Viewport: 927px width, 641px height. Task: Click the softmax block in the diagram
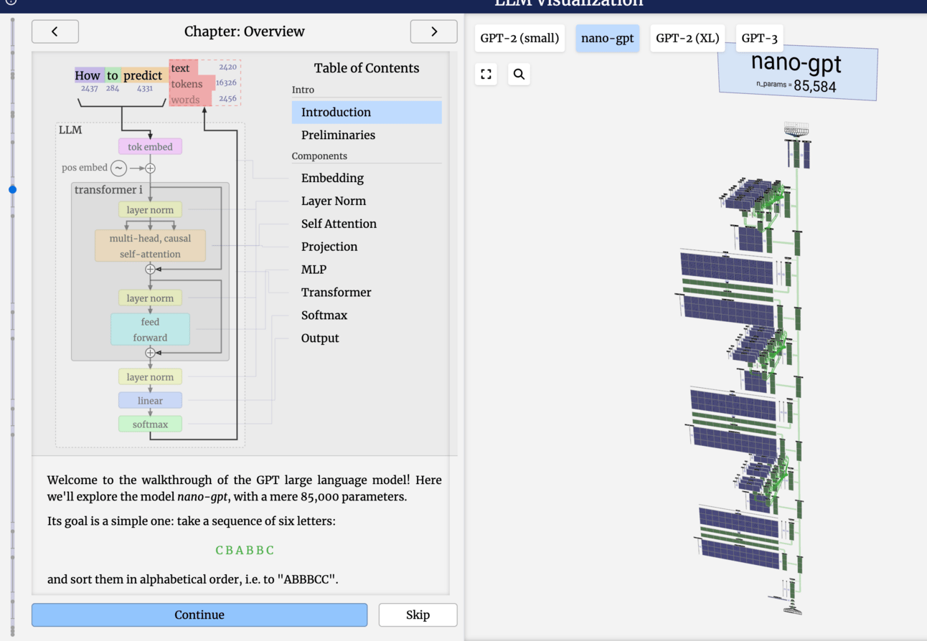[150, 424]
